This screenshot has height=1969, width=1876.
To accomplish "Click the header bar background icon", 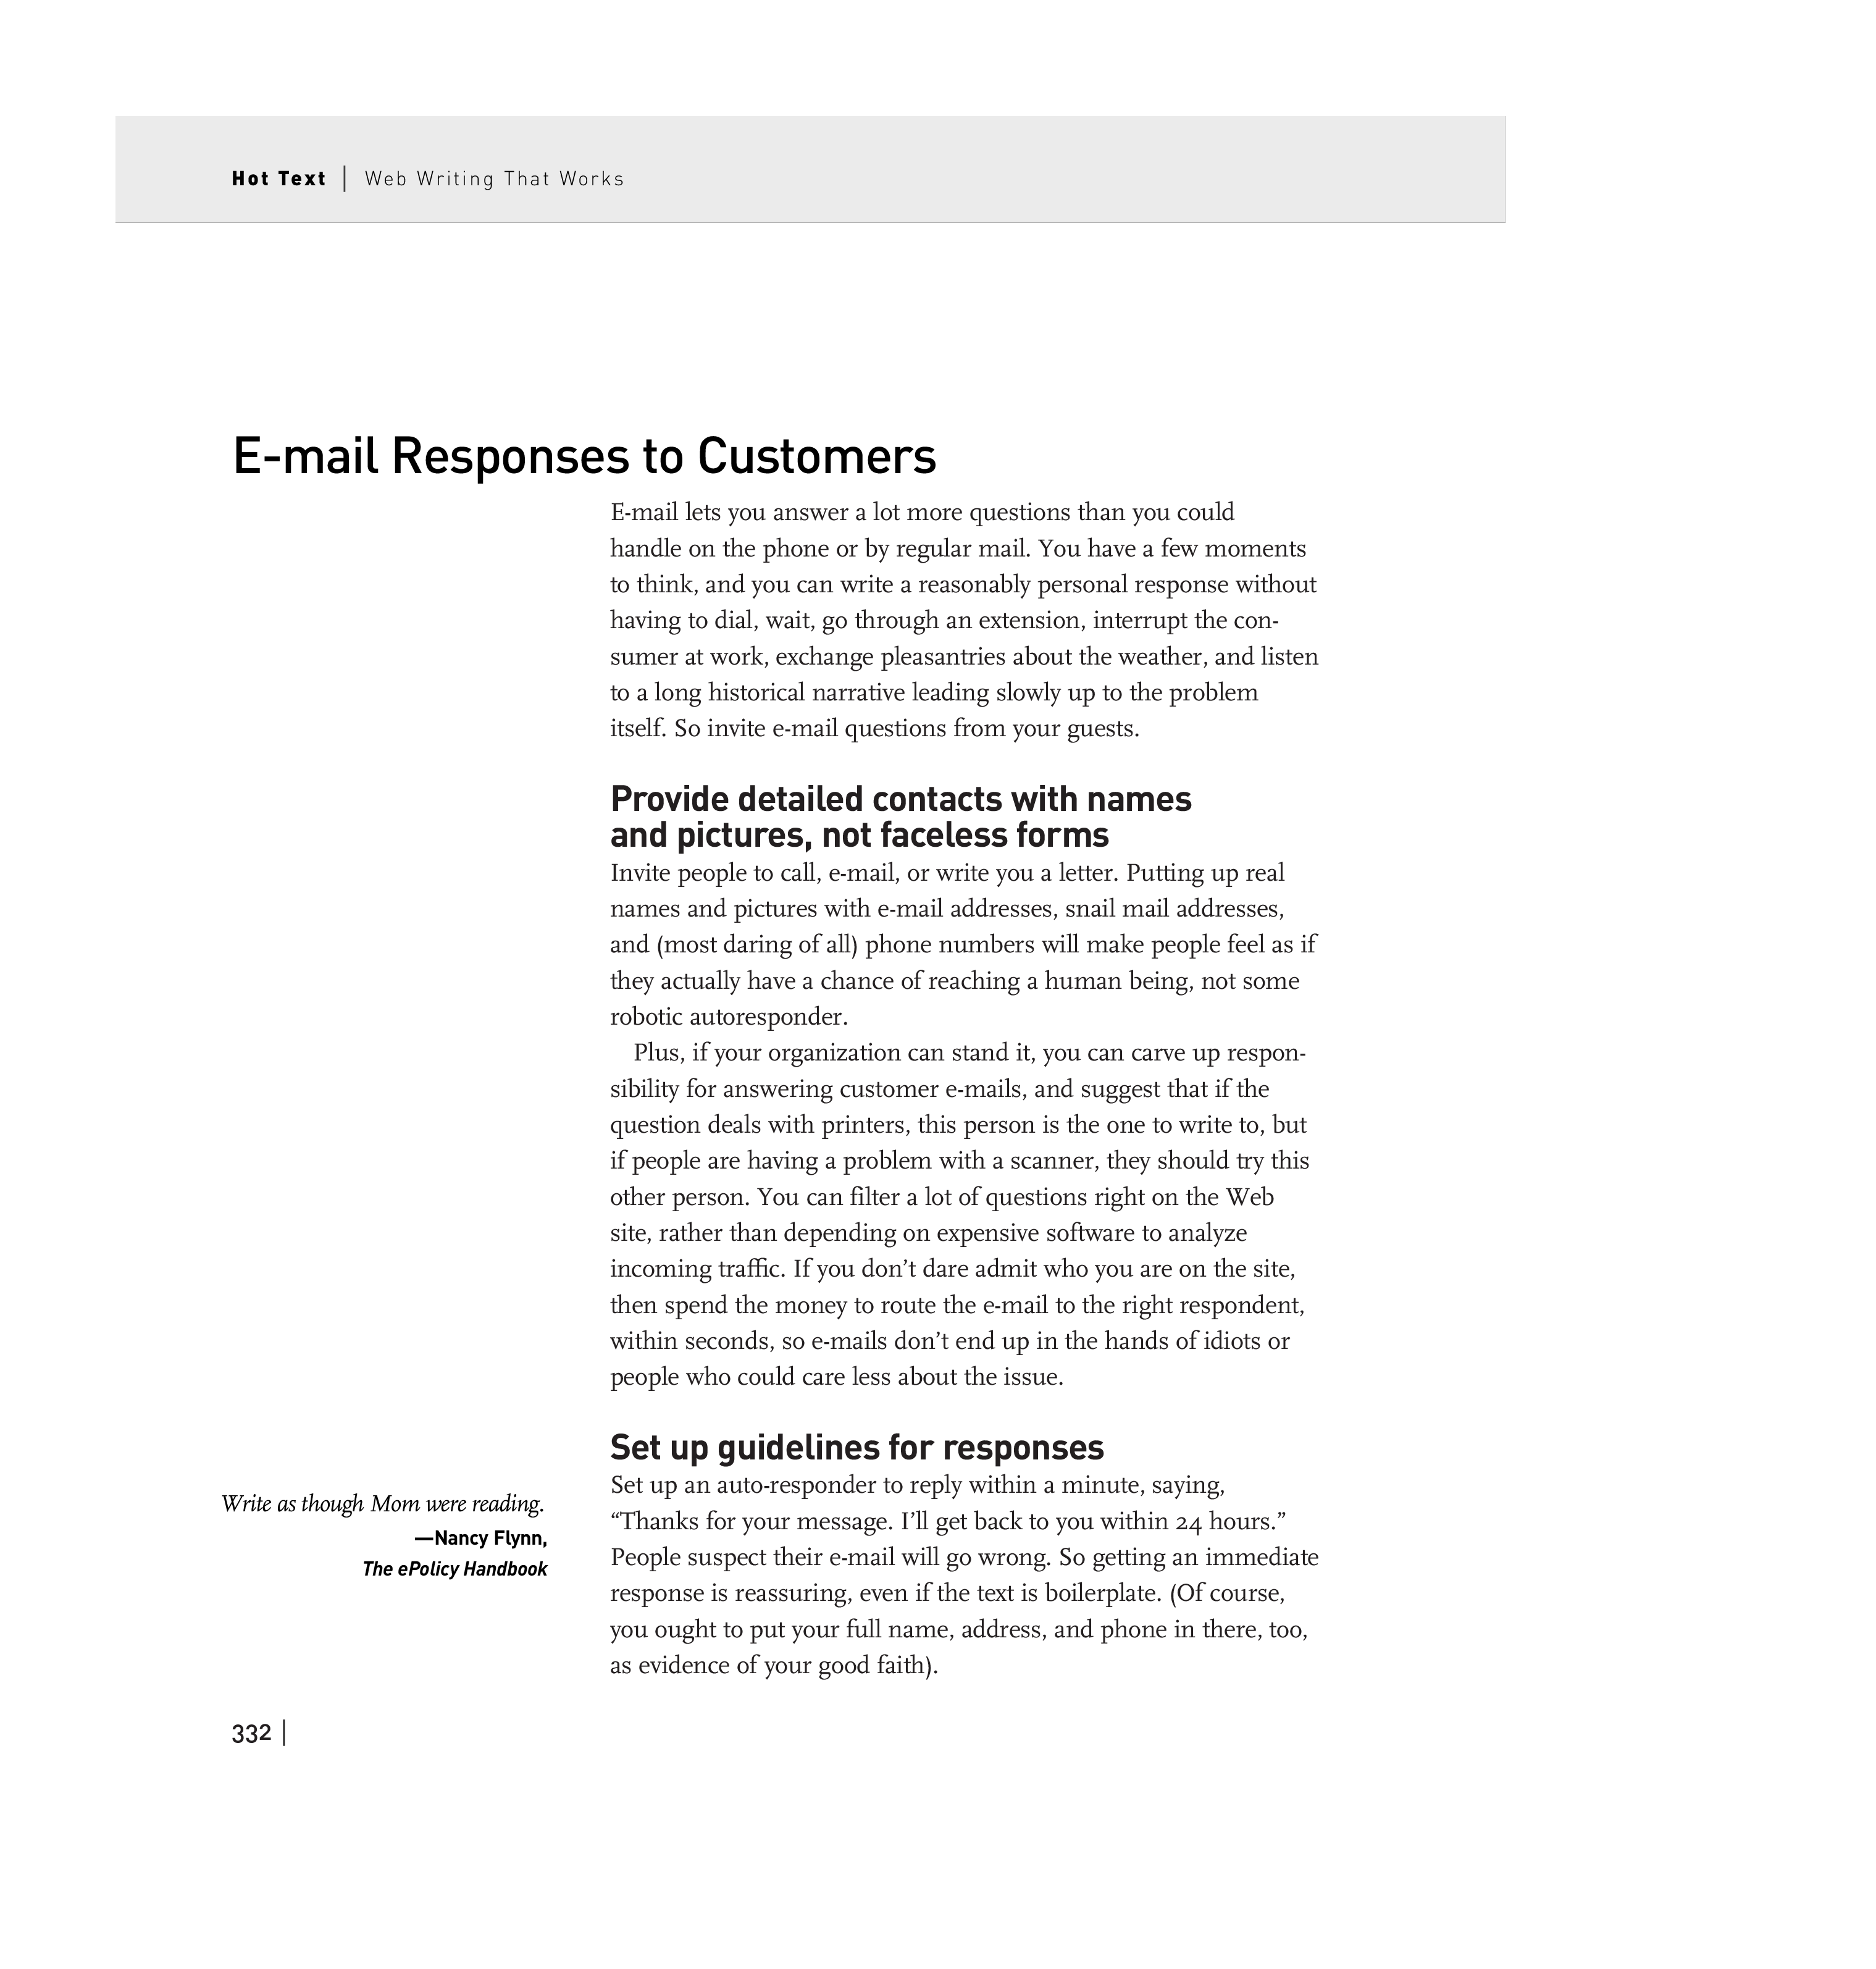I will (x=811, y=166).
